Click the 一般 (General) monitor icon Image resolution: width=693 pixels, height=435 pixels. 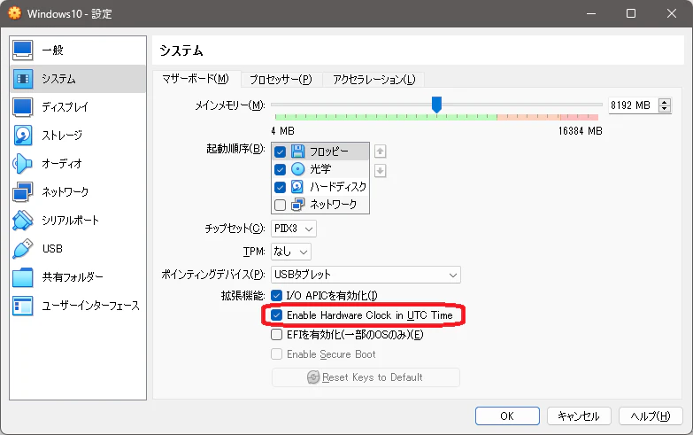pyautogui.click(x=22, y=50)
